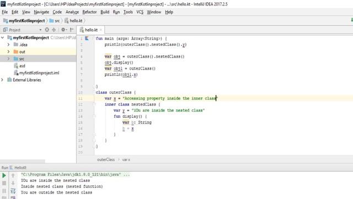Click the up stack trace arrow

(x=13, y=175)
